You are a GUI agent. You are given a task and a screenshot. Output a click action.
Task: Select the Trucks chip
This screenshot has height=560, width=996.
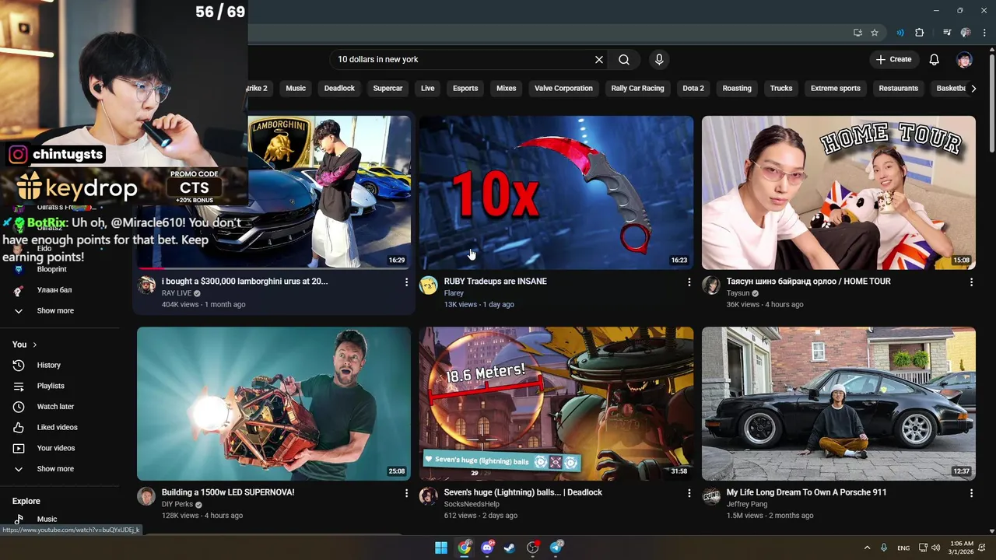click(x=781, y=89)
